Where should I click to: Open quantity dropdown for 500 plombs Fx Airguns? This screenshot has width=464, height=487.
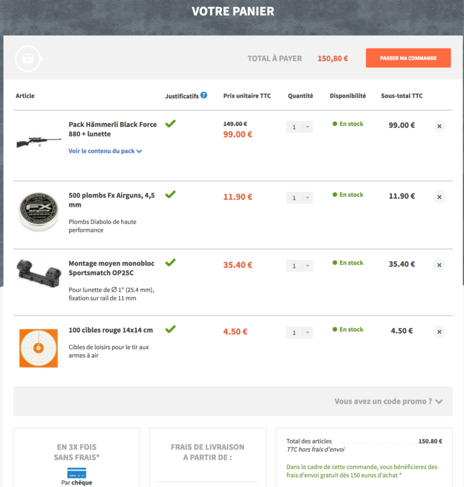pyautogui.click(x=299, y=197)
